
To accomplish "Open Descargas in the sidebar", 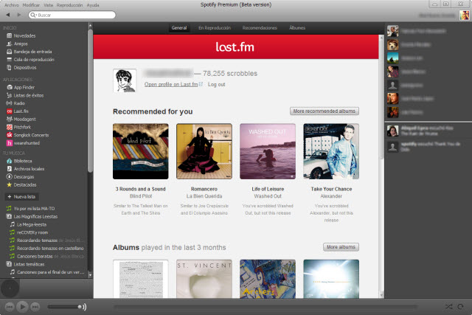I will [24, 177].
